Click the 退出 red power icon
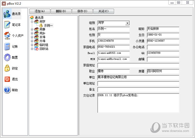This screenshot has height=138, width=195. coord(7,79)
